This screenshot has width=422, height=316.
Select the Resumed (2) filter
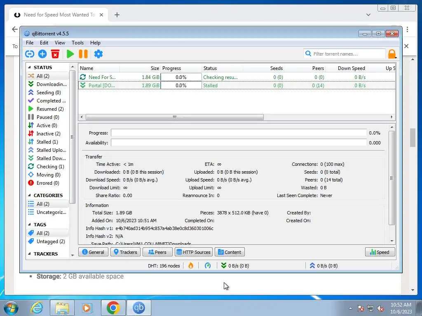48,109
